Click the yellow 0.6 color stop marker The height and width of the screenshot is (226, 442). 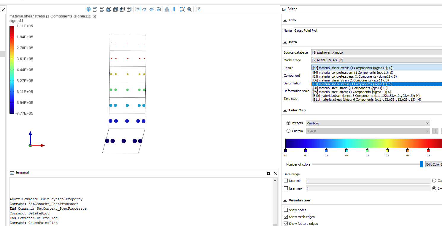tap(387, 150)
